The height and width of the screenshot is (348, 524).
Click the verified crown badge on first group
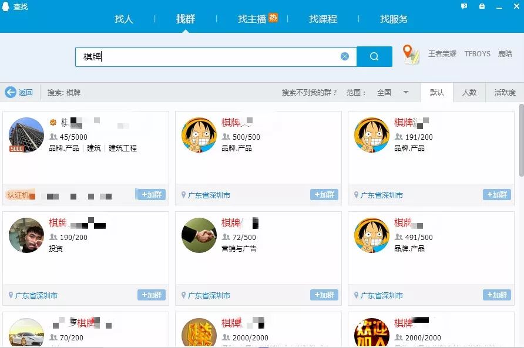click(53, 121)
